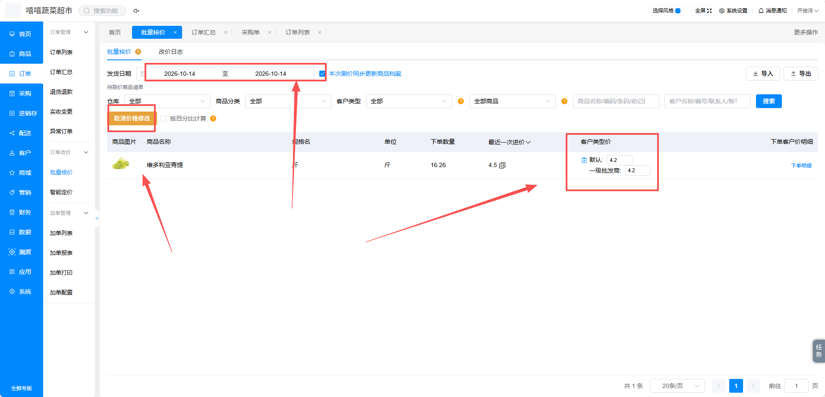Open the 商品分类 dropdown

[288, 101]
